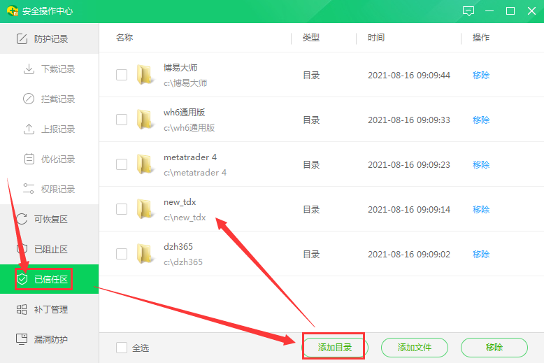Open the 下载记录 sidebar item
The height and width of the screenshot is (363, 544).
(49, 69)
